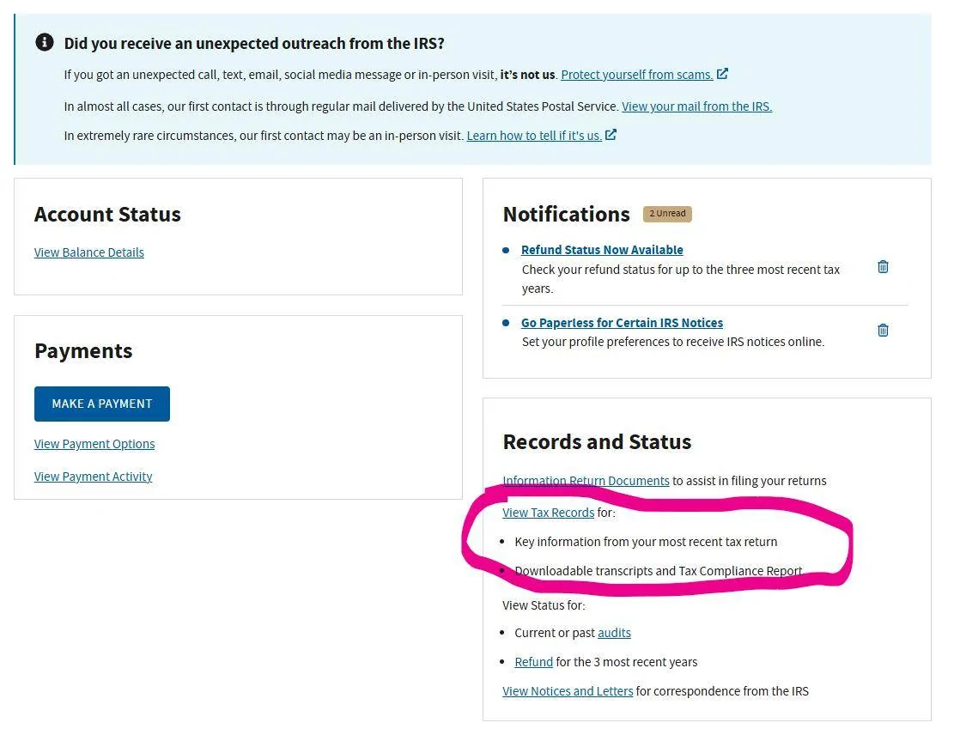Click external-link icon after Protect yourself from scams

click(x=722, y=74)
